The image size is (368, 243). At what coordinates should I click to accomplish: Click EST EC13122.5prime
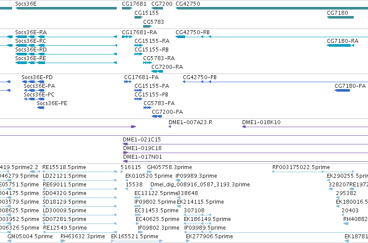click(138, 198)
